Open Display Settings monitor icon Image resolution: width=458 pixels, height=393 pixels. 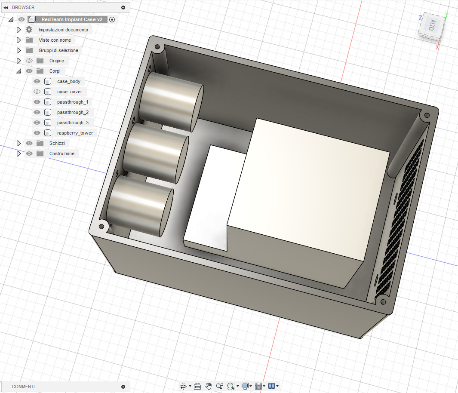tap(245, 386)
